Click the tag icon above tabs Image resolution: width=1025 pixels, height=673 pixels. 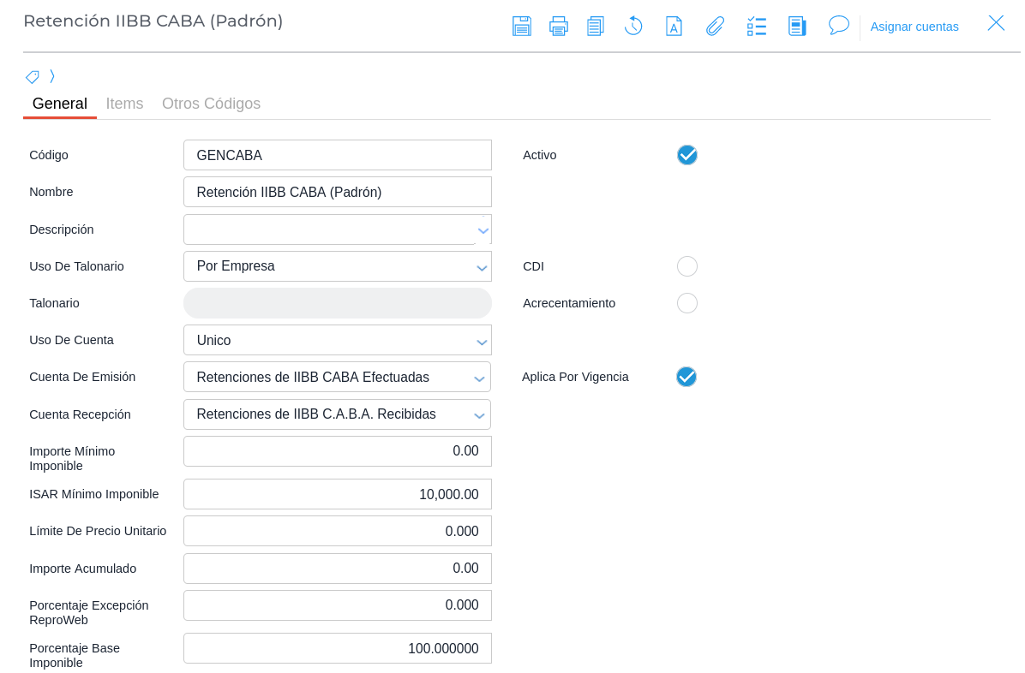pos(33,77)
